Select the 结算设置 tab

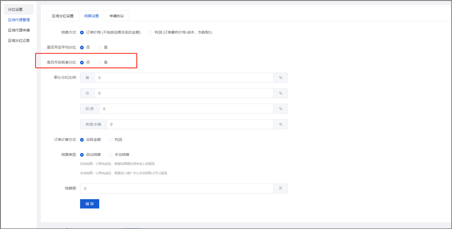(x=91, y=16)
